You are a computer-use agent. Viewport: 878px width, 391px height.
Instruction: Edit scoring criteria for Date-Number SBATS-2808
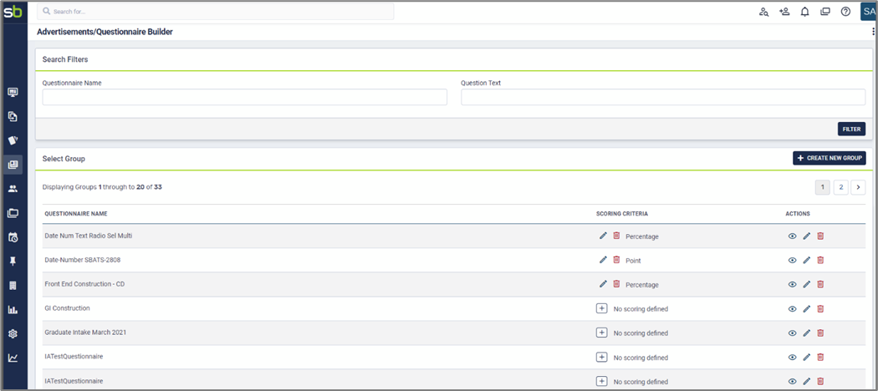[603, 260]
